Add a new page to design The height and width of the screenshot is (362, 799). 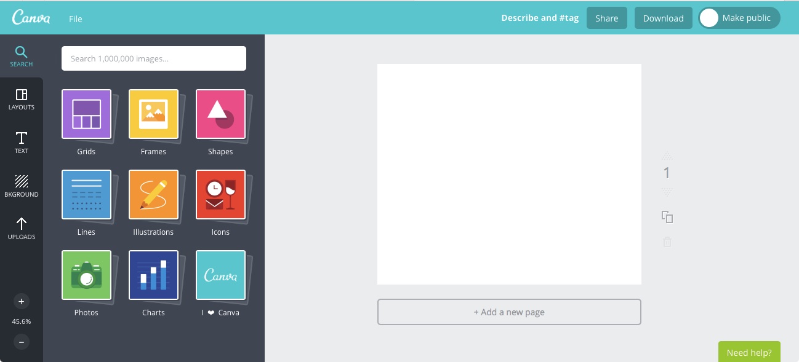point(509,312)
